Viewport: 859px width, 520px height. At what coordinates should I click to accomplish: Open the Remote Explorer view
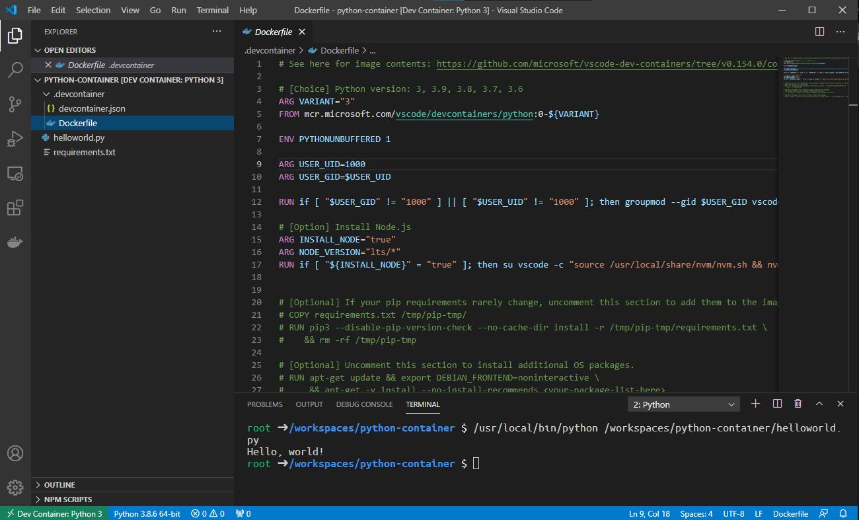point(15,173)
